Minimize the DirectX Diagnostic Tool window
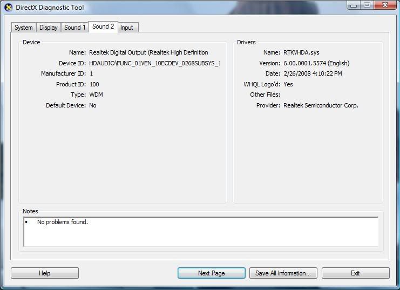400x290 pixels. coord(354,5)
